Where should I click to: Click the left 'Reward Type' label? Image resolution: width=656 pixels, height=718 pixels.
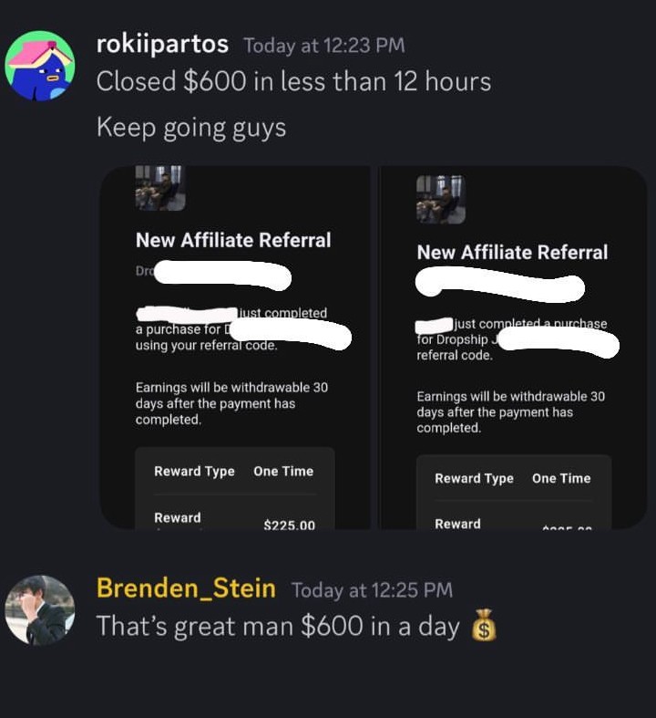(194, 471)
